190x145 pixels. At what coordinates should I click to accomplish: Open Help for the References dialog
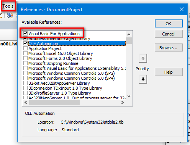click(x=169, y=72)
